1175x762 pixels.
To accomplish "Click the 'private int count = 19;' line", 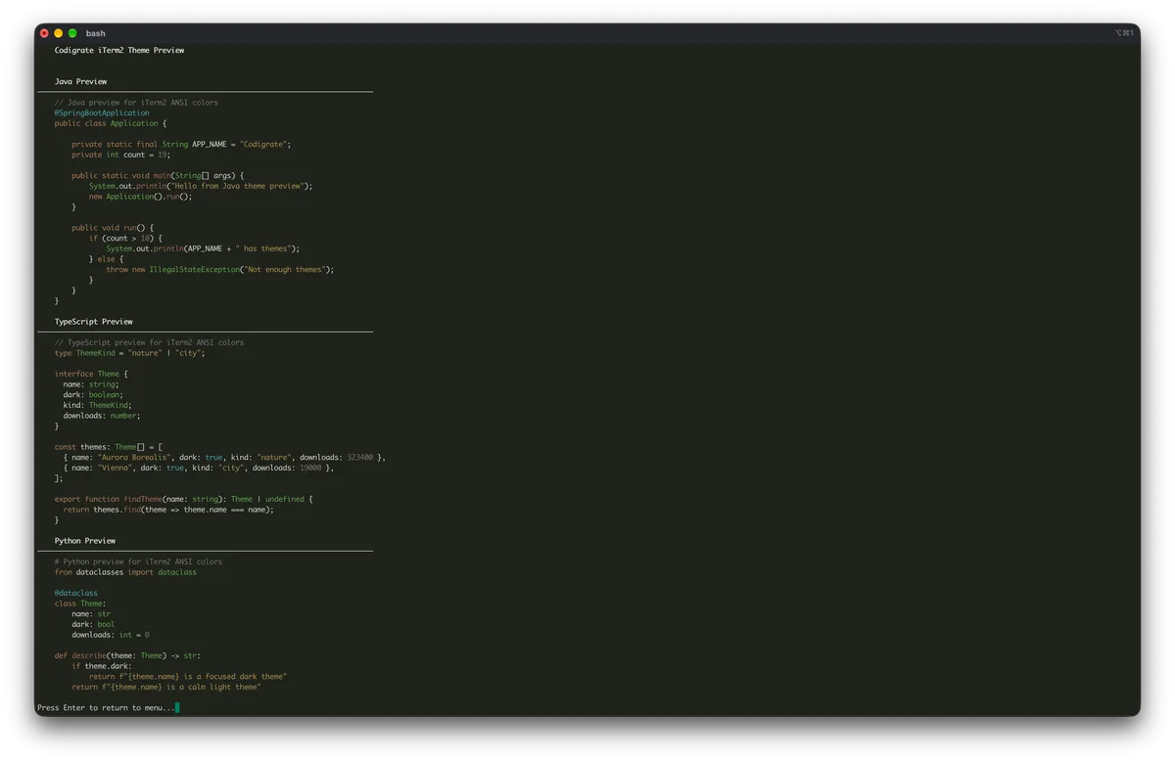I will (x=121, y=155).
